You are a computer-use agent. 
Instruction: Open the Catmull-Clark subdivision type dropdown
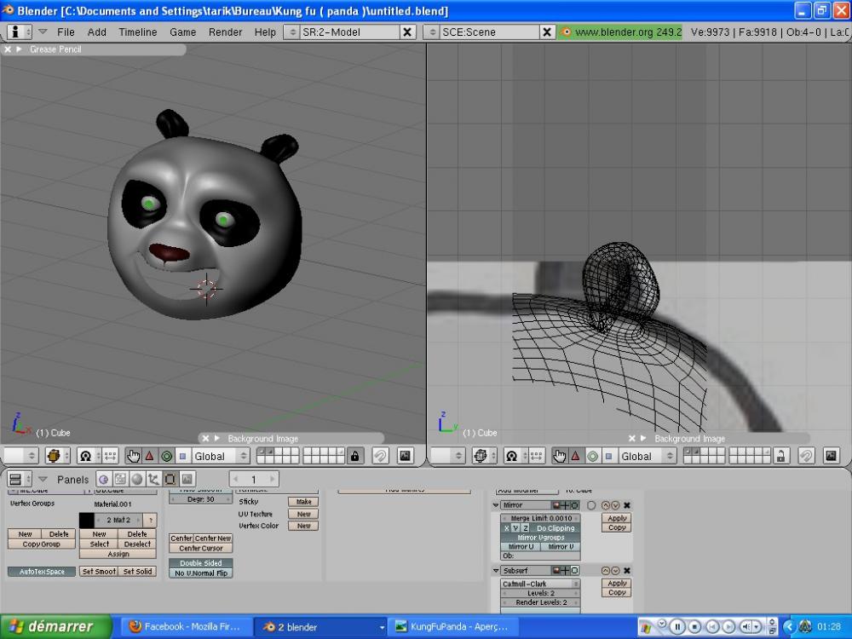tap(541, 584)
